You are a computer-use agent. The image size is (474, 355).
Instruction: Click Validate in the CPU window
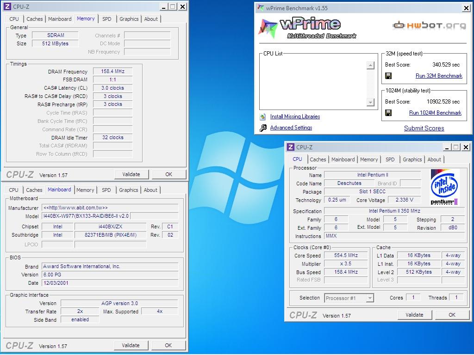[414, 315]
